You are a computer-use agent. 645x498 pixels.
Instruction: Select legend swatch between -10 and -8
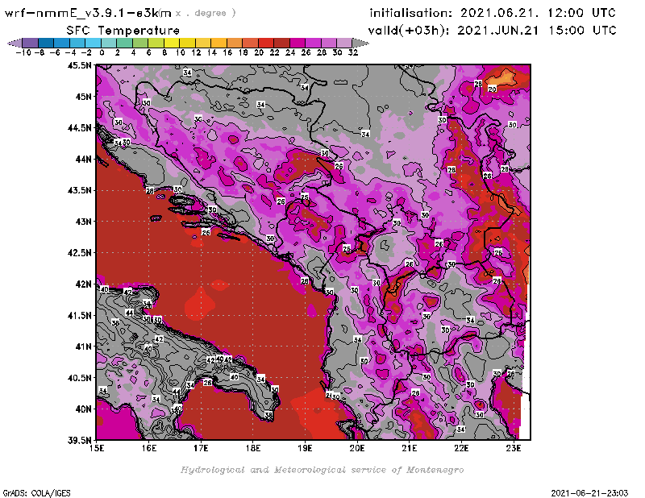pos(31,44)
